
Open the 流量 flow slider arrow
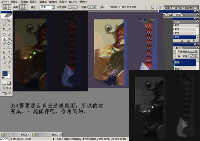coord(96,7)
